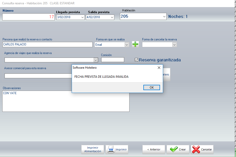Expand the Agencia de viajes dropdown
Screen dimensions: 236x157
96,60
